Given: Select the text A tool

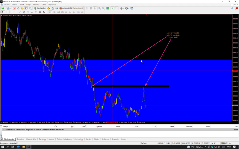Looking at the screenshot, I should (x=32, y=12).
